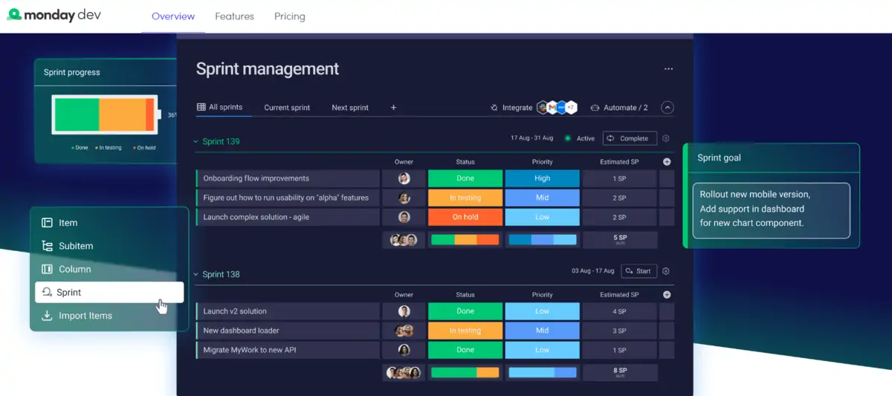This screenshot has height=396, width=892.
Task: Click the Sprint goal text box
Action: 771,210
